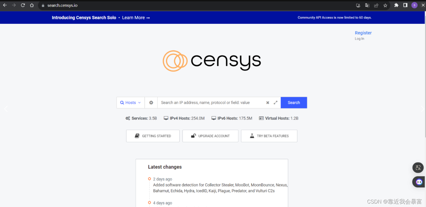Open the Getting Started button
The height and width of the screenshot is (207, 426).
pyautogui.click(x=153, y=136)
